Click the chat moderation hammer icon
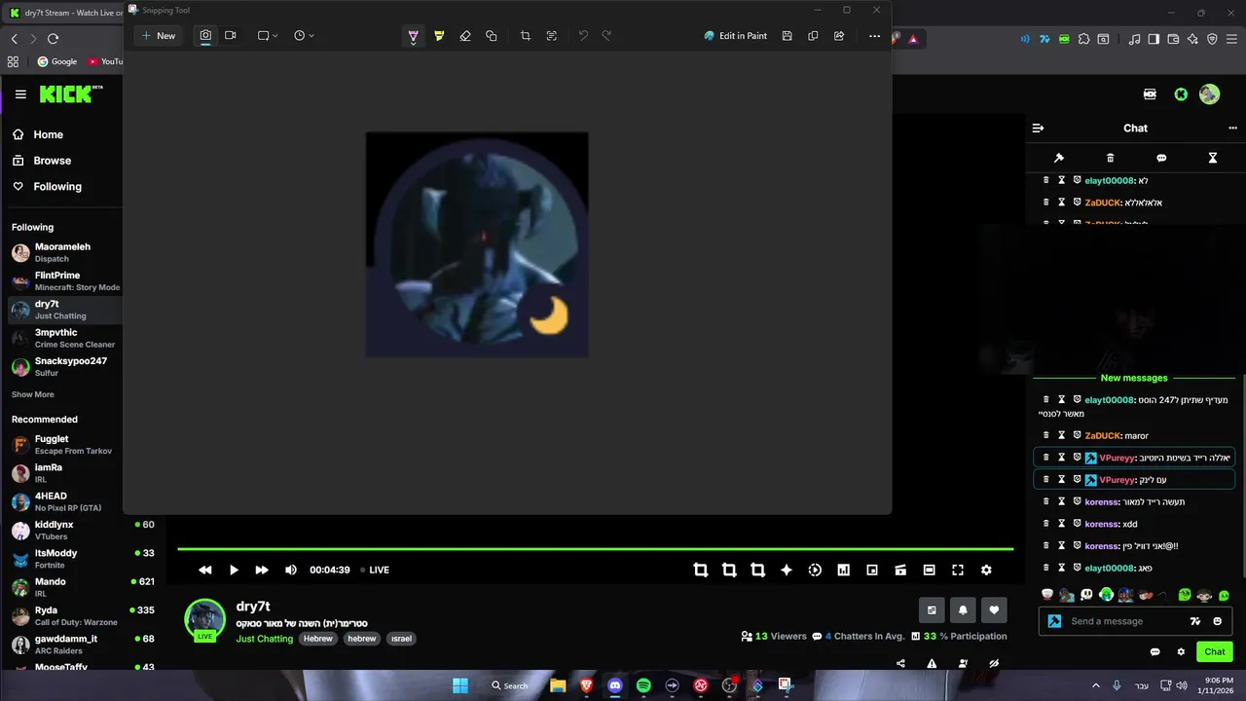Image resolution: width=1246 pixels, height=701 pixels. click(1059, 158)
